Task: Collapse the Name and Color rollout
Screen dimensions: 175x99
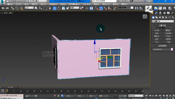Action: coord(162,46)
